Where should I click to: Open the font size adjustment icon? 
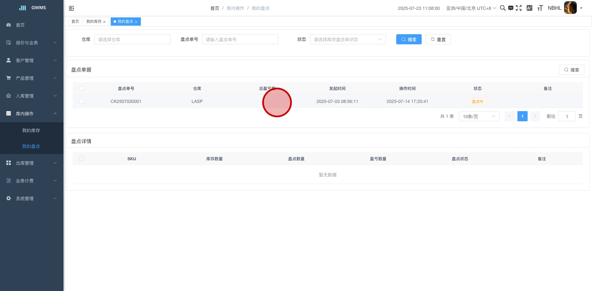click(x=540, y=8)
